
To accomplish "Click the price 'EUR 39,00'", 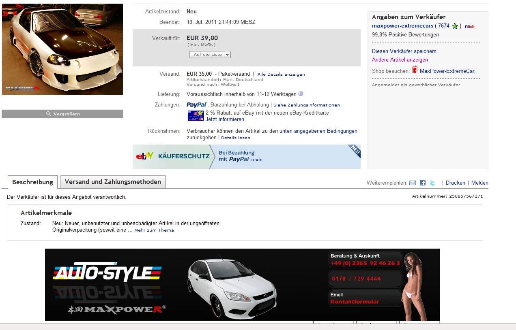I will (x=202, y=38).
